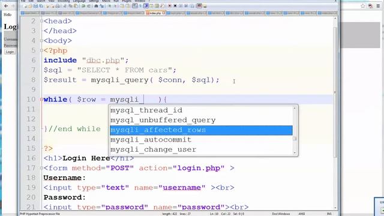Select mysqli_autocommit in autocomplete list
The width and height of the screenshot is (384, 216).
coord(201,140)
